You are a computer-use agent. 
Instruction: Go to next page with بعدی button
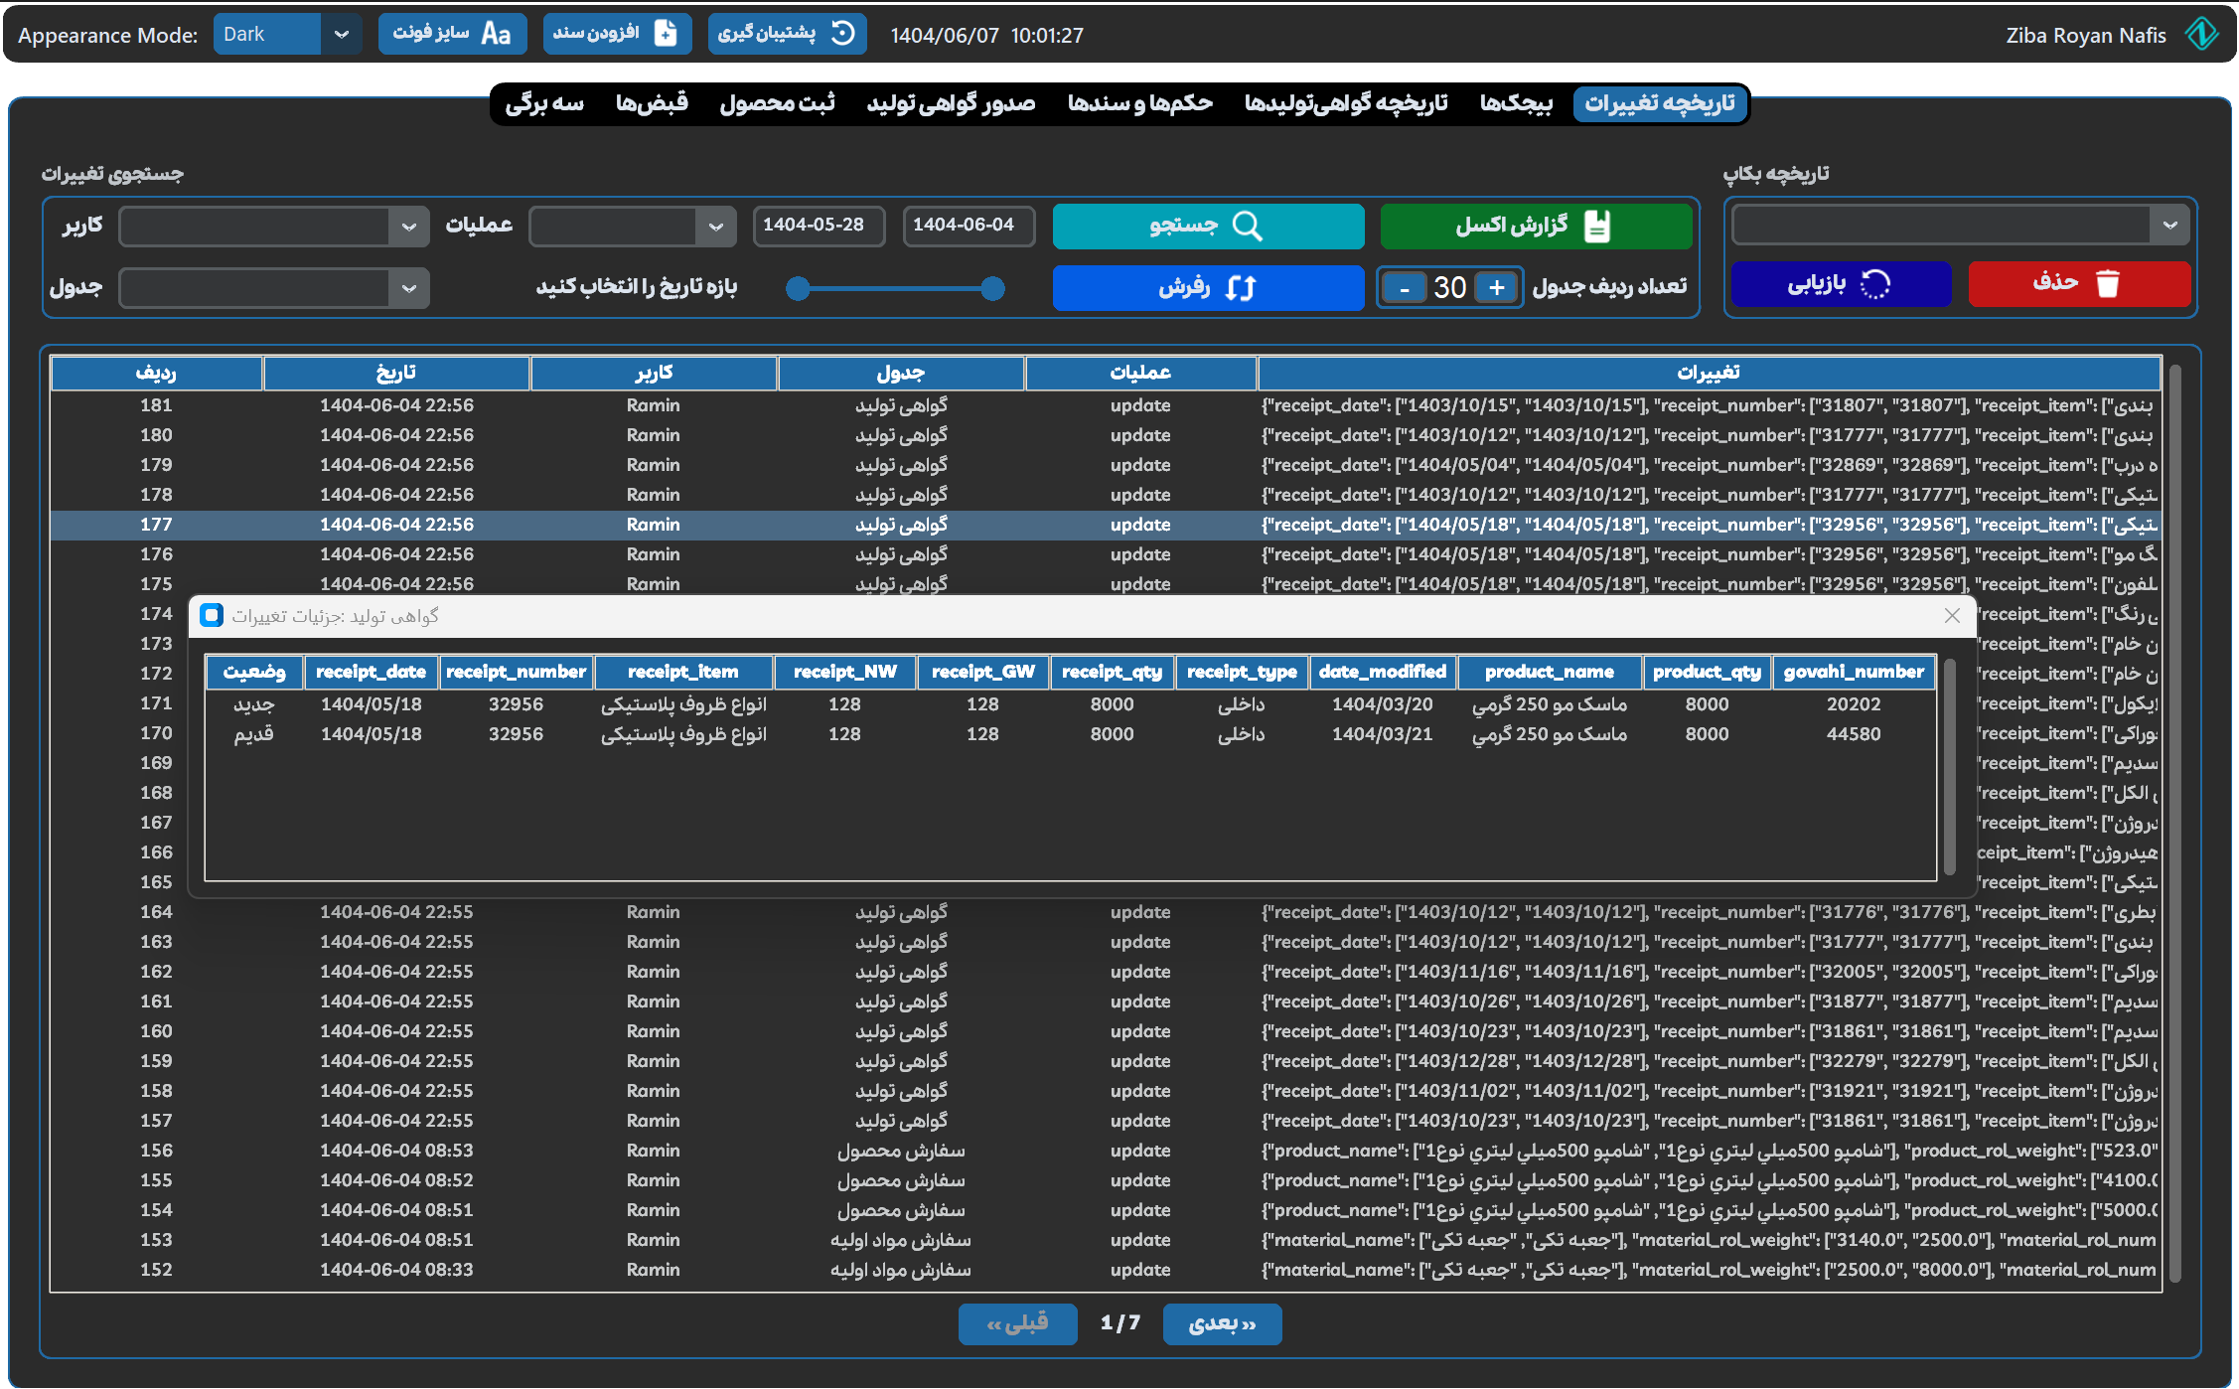1222,1324
